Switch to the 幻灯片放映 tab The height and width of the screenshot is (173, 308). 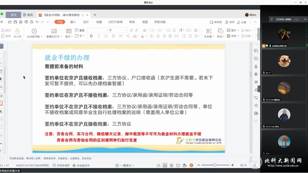click(116, 22)
